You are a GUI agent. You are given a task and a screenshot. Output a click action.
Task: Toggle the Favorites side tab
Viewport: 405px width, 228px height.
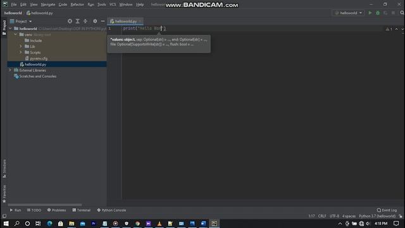pyautogui.click(x=4, y=193)
